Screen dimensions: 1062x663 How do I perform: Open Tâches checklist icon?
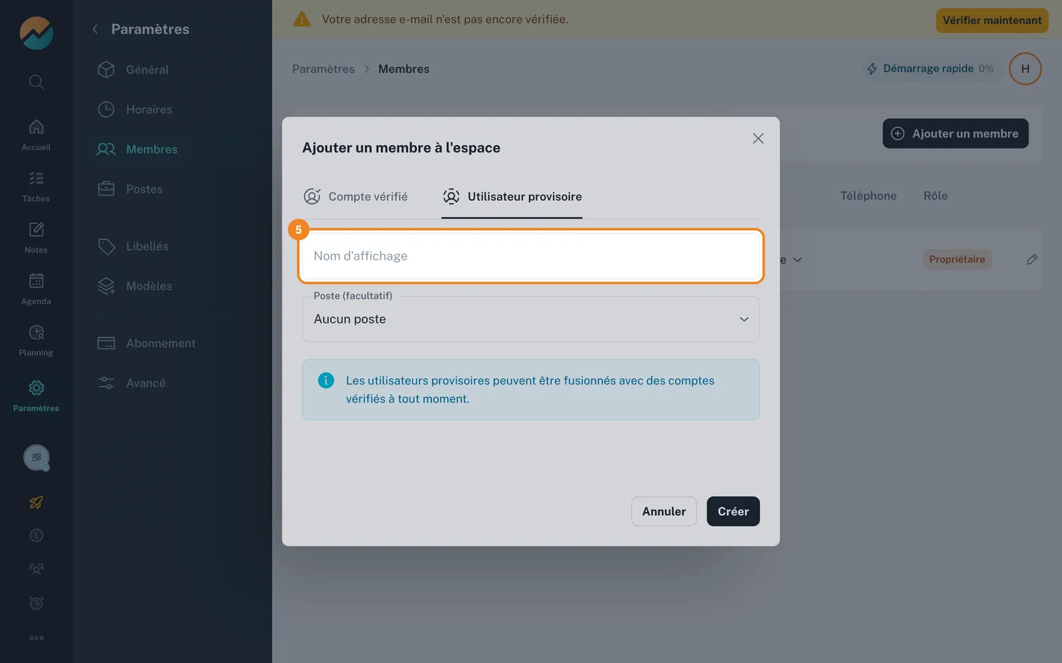37,178
